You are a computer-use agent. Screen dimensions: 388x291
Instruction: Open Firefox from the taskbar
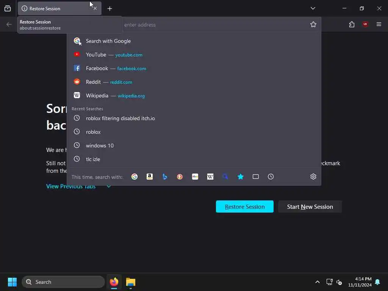coord(114,282)
